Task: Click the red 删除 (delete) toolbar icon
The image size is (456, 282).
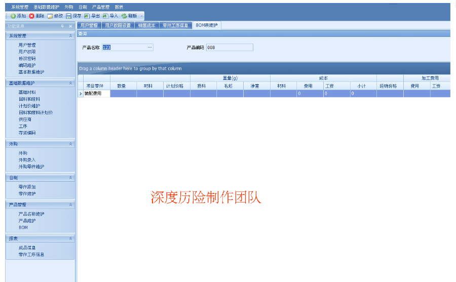Action: (x=32, y=16)
